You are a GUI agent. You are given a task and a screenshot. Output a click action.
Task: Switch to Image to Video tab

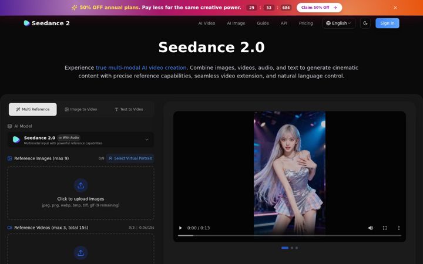click(80, 109)
